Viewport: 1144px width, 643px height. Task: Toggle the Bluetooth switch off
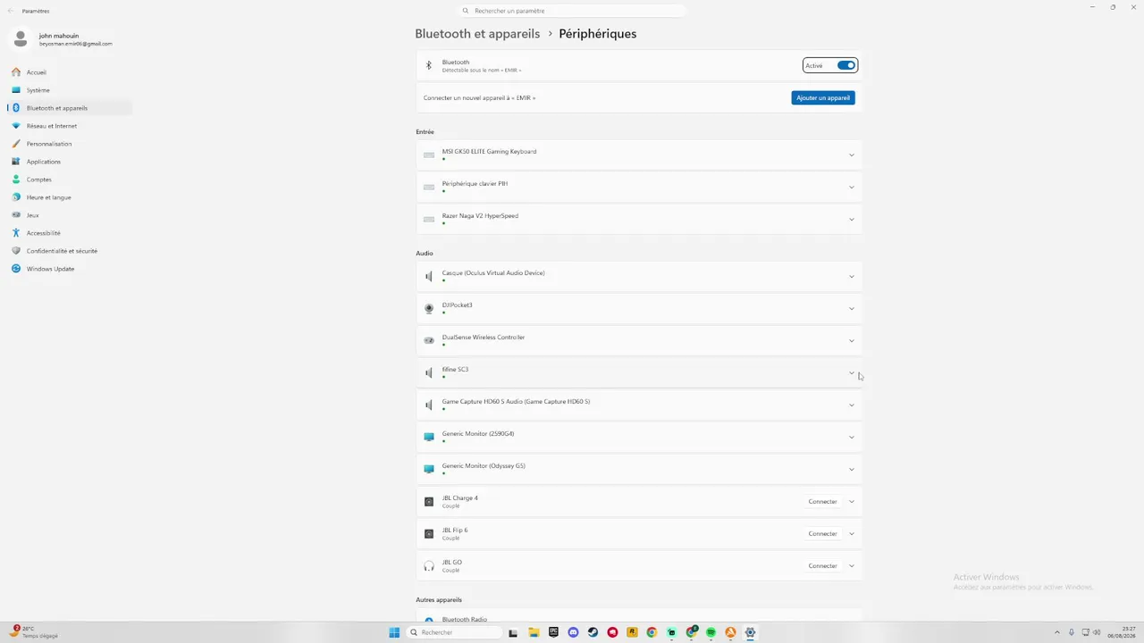pos(845,65)
